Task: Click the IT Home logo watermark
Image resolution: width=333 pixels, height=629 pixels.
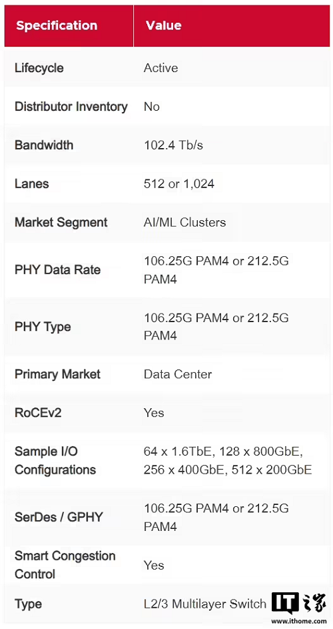Action: [x=298, y=602]
